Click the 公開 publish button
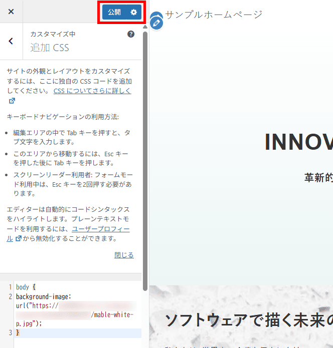 click(x=114, y=12)
